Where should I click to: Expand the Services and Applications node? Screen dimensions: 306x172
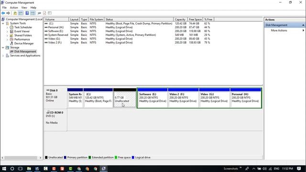pyautogui.click(x=3, y=56)
